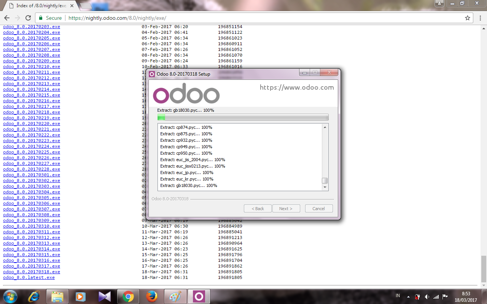This screenshot has width=487, height=304.
Task: Click the https://www.odoo.com text in Setup
Action: (x=297, y=87)
